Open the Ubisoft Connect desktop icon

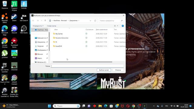14,80
